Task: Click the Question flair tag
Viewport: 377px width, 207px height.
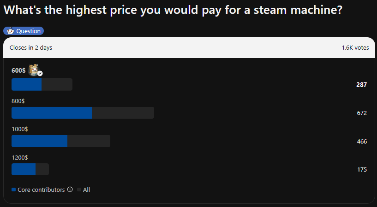Action: [24, 31]
